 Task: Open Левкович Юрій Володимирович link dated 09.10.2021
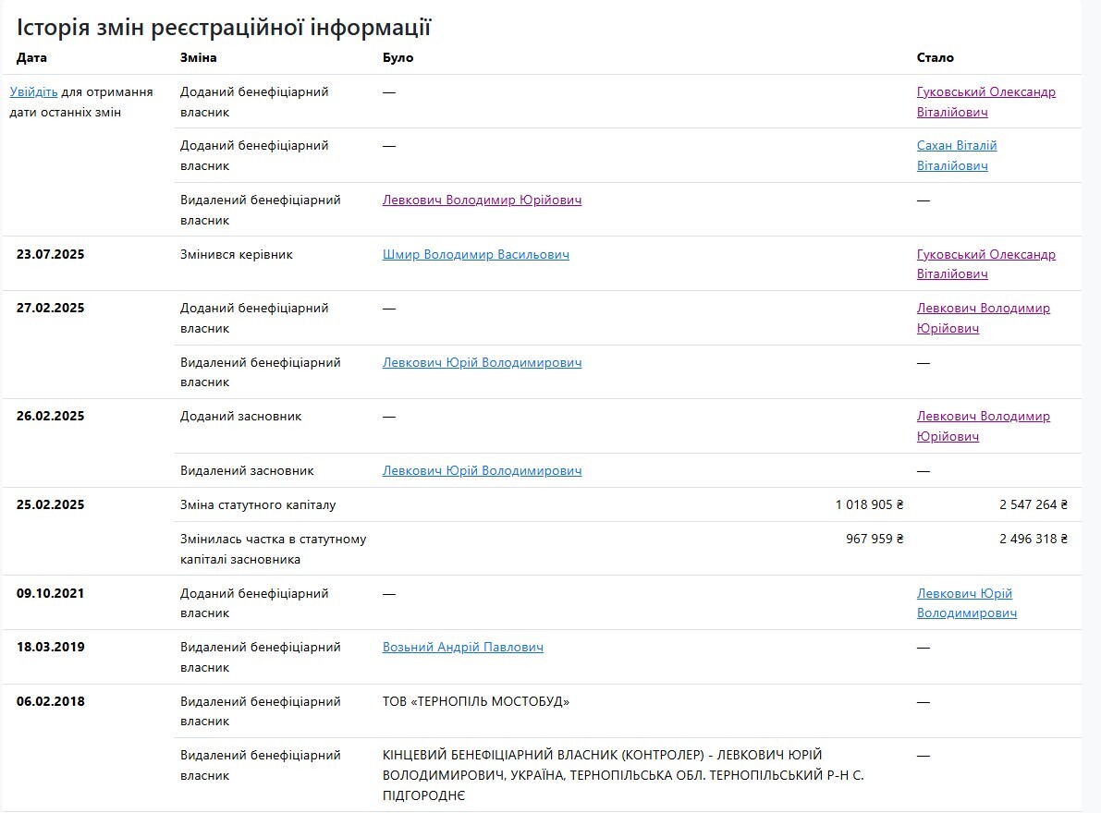click(x=964, y=594)
